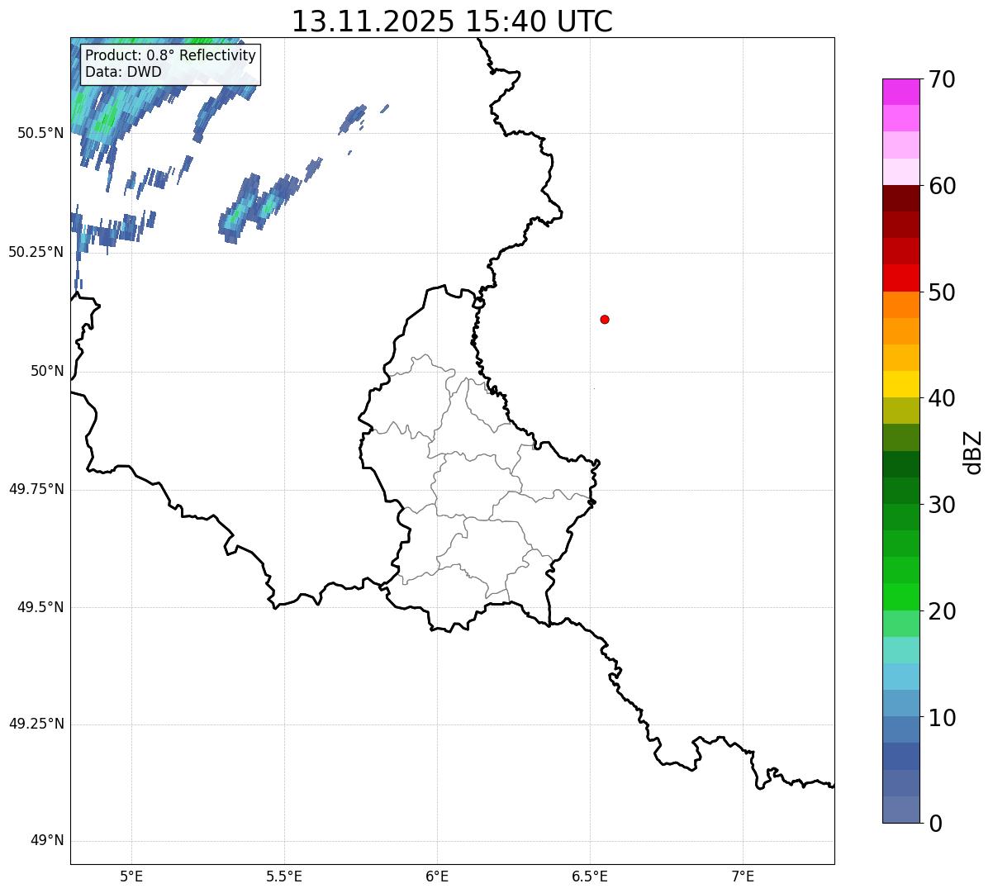
Task: Click the dBZ colorbar axis label
Action: [x=973, y=452]
